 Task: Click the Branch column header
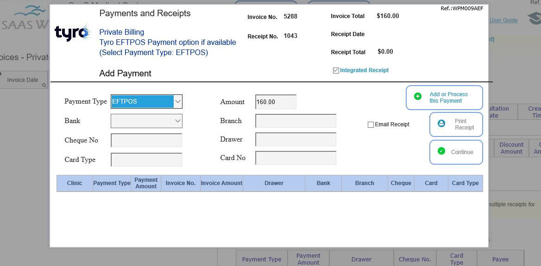tap(365, 183)
